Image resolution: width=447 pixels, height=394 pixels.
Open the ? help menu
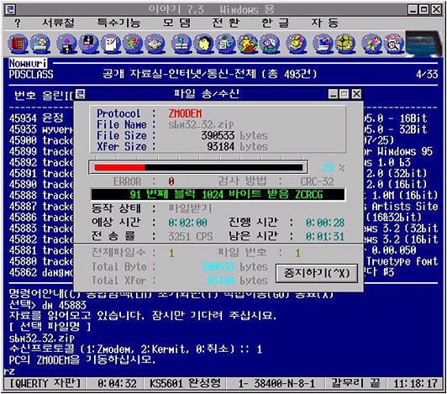pyautogui.click(x=18, y=23)
